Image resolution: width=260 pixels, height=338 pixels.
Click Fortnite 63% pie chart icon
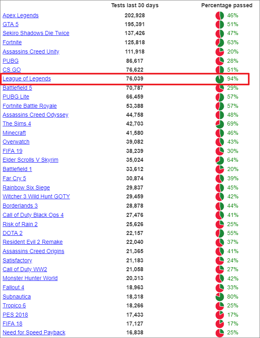(x=220, y=43)
